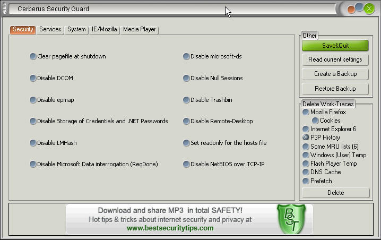381x240 pixels.
Task: Uncheck the P3P History option
Action: pos(306,138)
